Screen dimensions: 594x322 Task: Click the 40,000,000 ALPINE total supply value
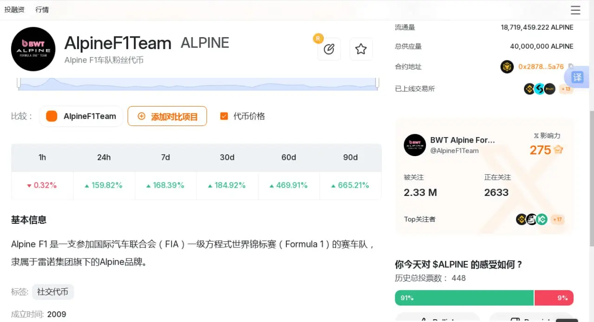542,46
